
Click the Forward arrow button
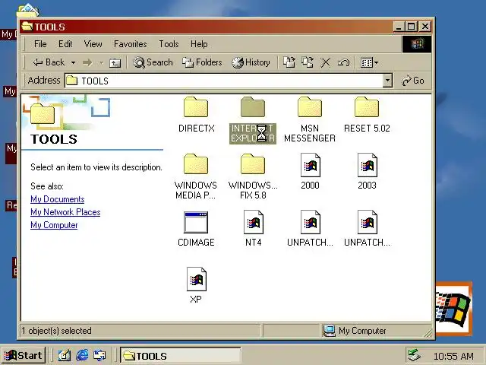[88, 62]
